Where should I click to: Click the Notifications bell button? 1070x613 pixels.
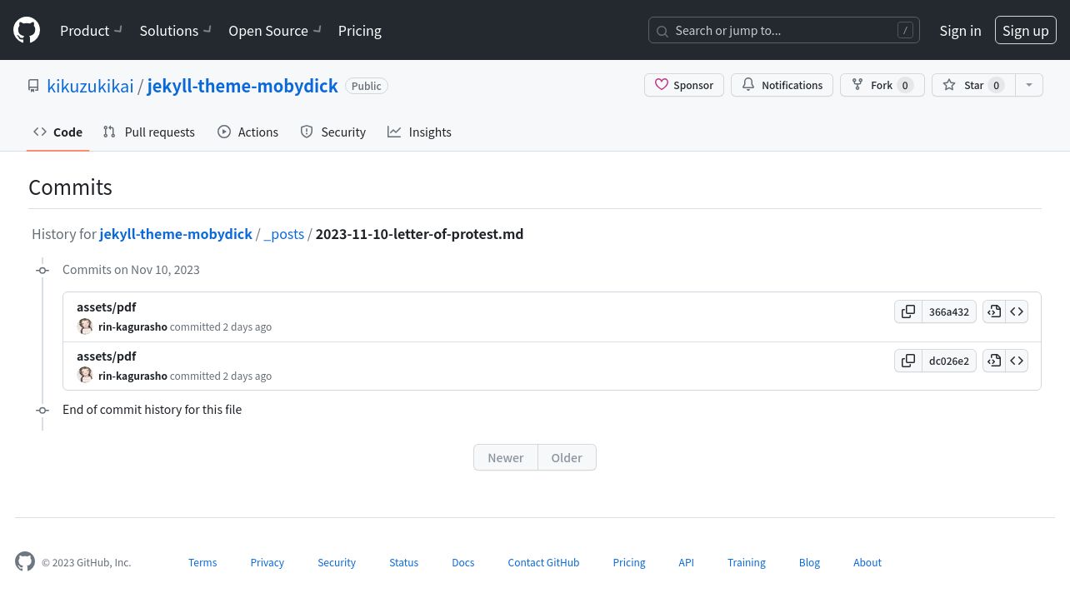pos(782,85)
